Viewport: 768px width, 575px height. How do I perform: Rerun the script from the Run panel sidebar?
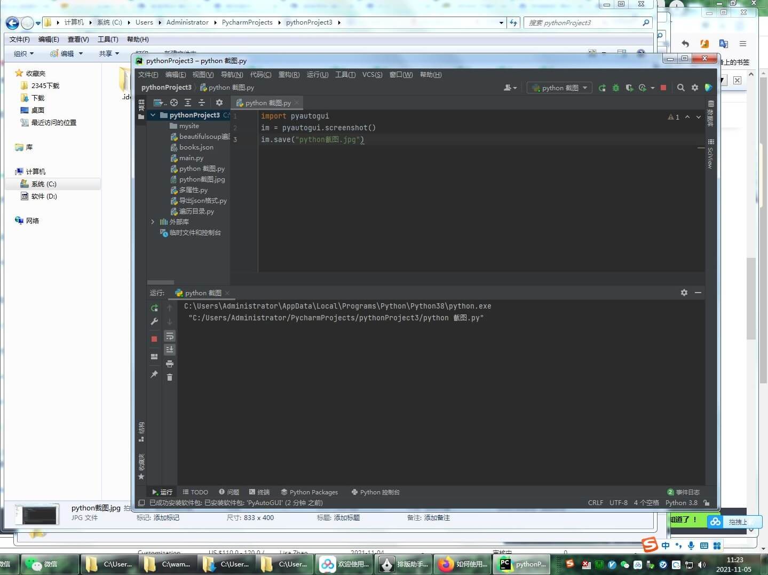pos(154,308)
